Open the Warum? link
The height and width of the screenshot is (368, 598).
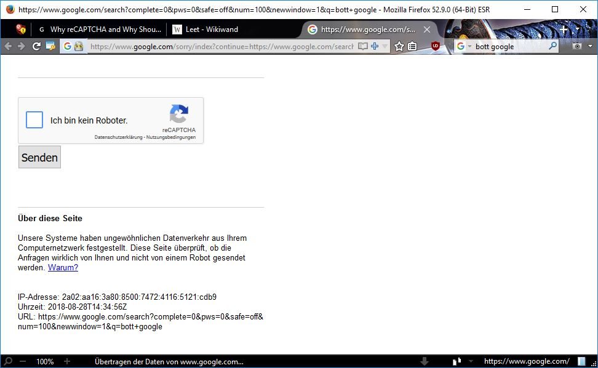click(63, 267)
